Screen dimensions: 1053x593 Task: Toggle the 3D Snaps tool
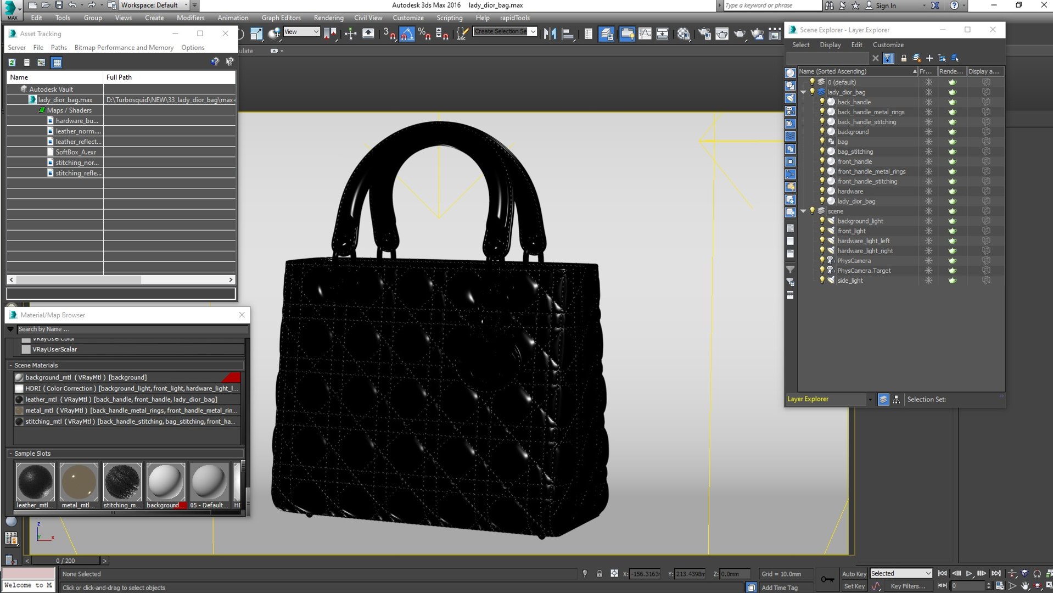tap(389, 34)
